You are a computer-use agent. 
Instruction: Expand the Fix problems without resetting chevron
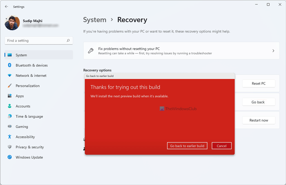[273, 51]
